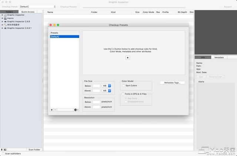Click the Graphic Inspector 2.4.9 volume icon

5,21
